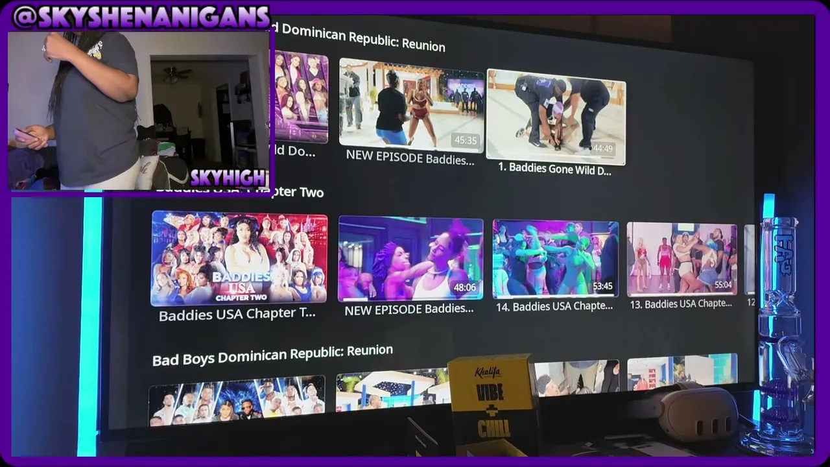Play the 48:06 NEW EPISODE Baddies thumbnail
Image resolution: width=830 pixels, height=467 pixels.
coord(410,259)
